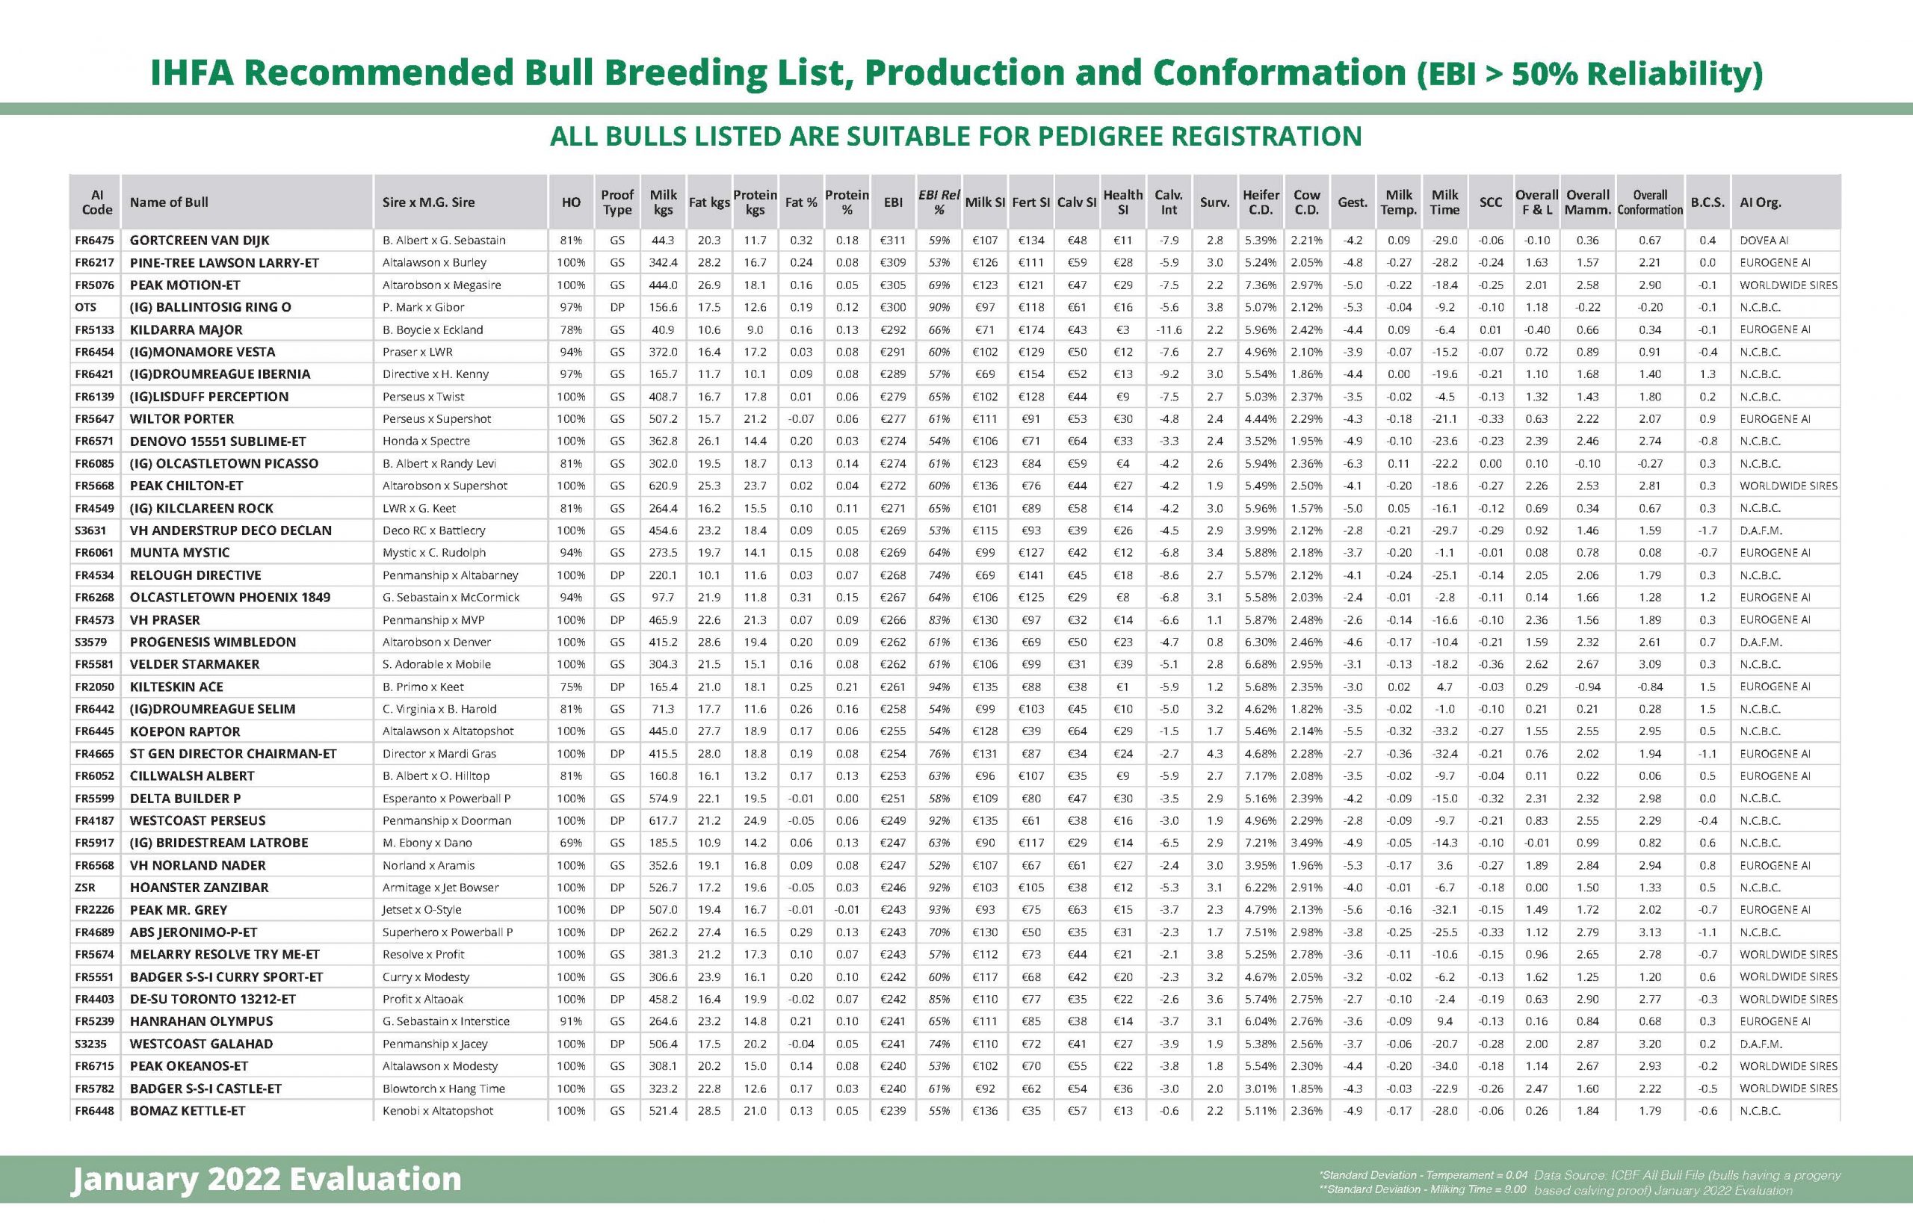Select bull name ST GEN DIRECTOR CHAIRMAN-ET
The height and width of the screenshot is (1223, 1913).
click(x=232, y=754)
